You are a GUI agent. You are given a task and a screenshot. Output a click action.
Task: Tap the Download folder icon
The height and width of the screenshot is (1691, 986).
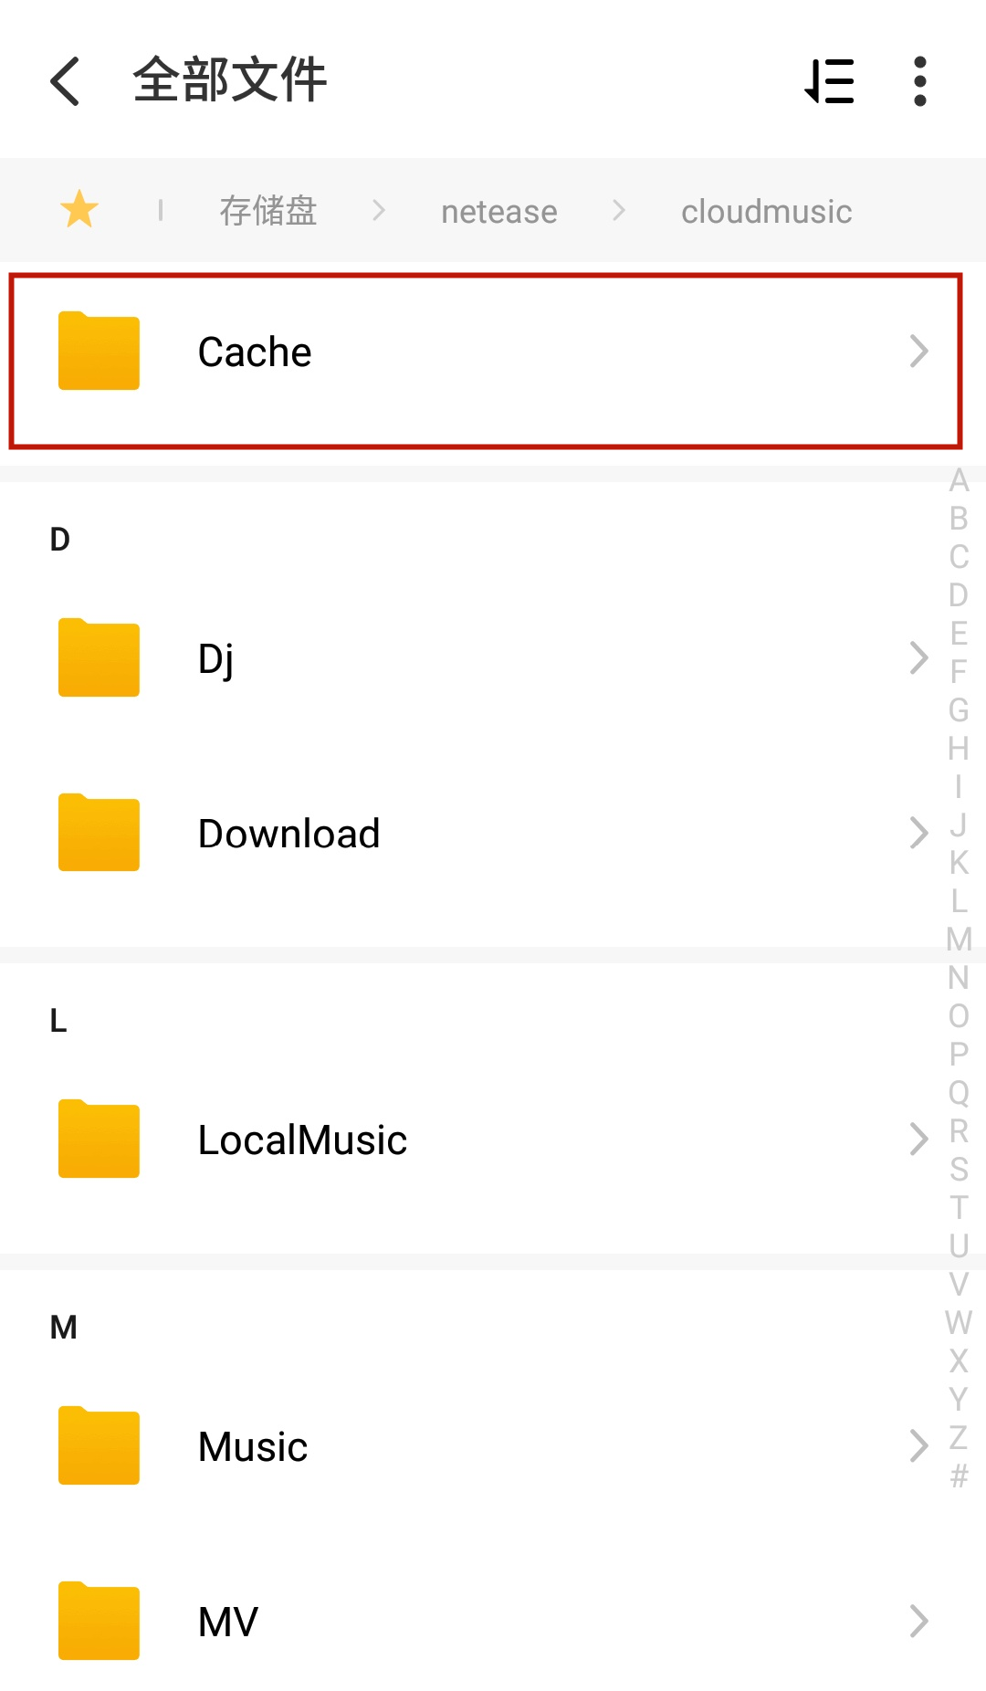coord(99,833)
